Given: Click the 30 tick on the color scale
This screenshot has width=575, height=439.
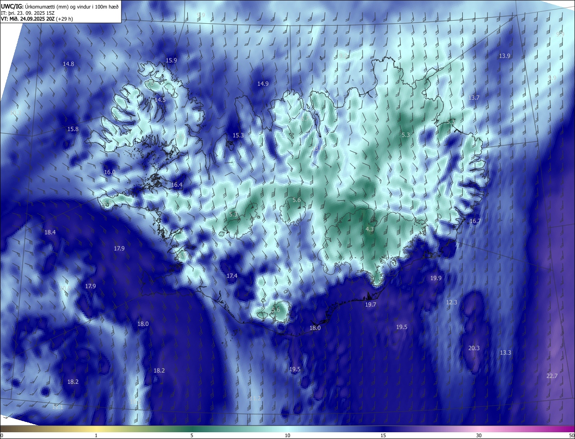Looking at the screenshot, I should tap(479, 436).
